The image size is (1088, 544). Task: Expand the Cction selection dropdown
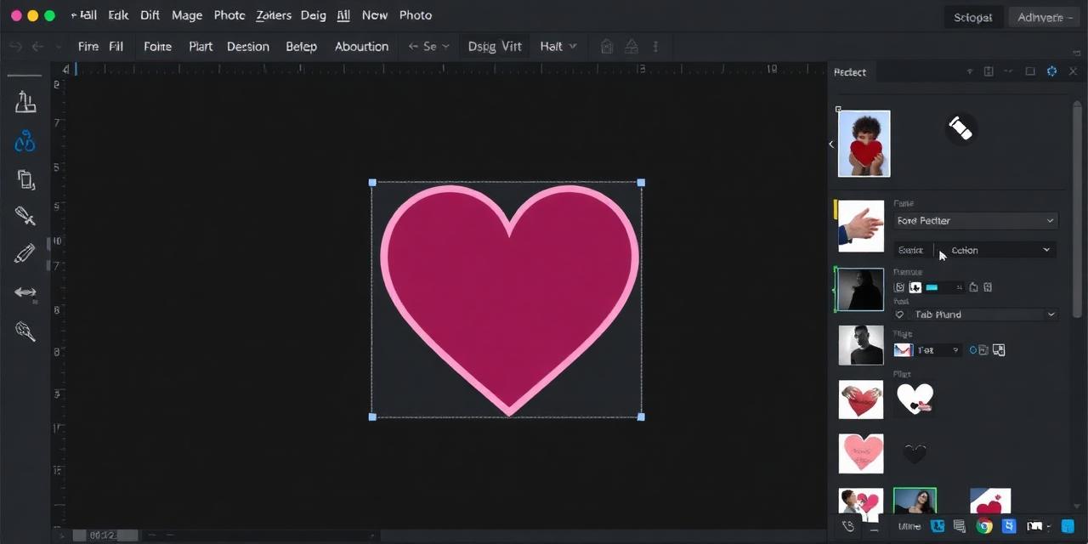coord(1000,250)
